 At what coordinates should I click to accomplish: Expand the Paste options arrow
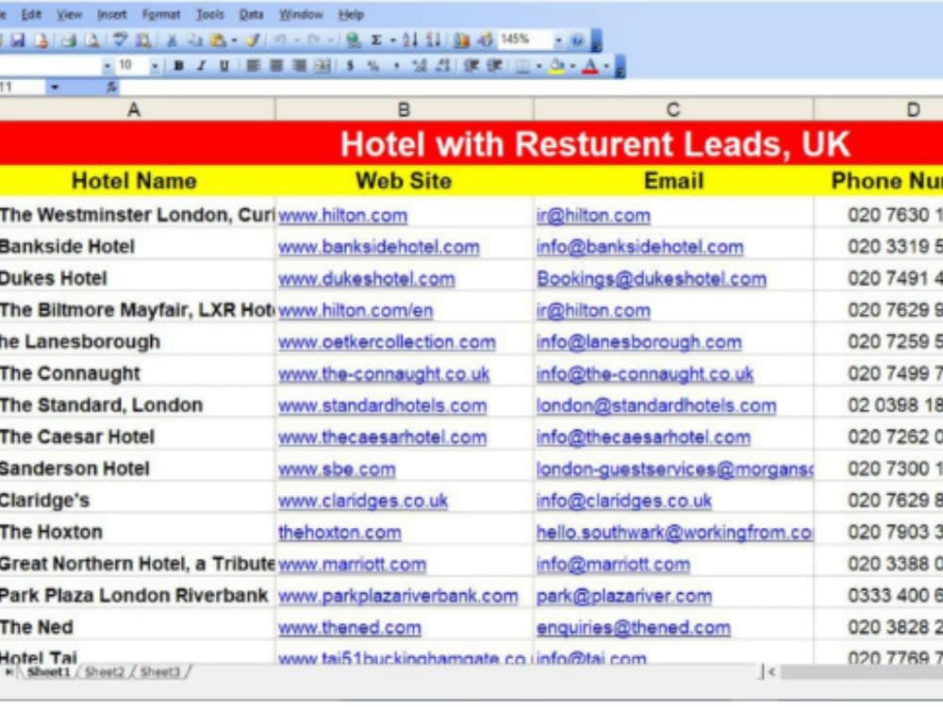[x=234, y=41]
